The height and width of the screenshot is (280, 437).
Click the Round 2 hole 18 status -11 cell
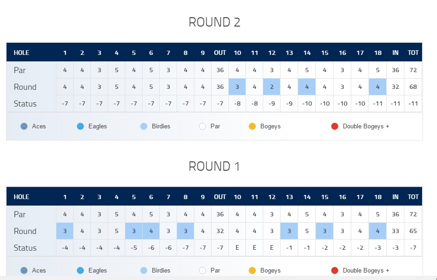(378, 104)
